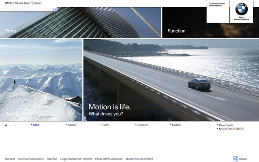Click the skip-to-next control
This screenshot has width=259, height=162.
coord(16,126)
